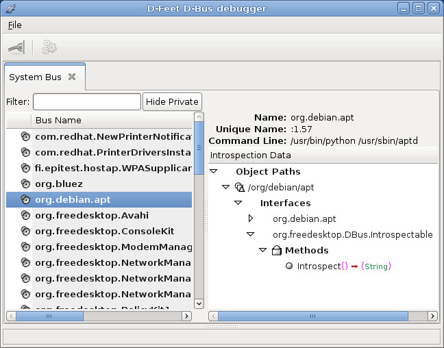Close the D-Feet window
Screen dimensions: 444x348
coord(434,8)
